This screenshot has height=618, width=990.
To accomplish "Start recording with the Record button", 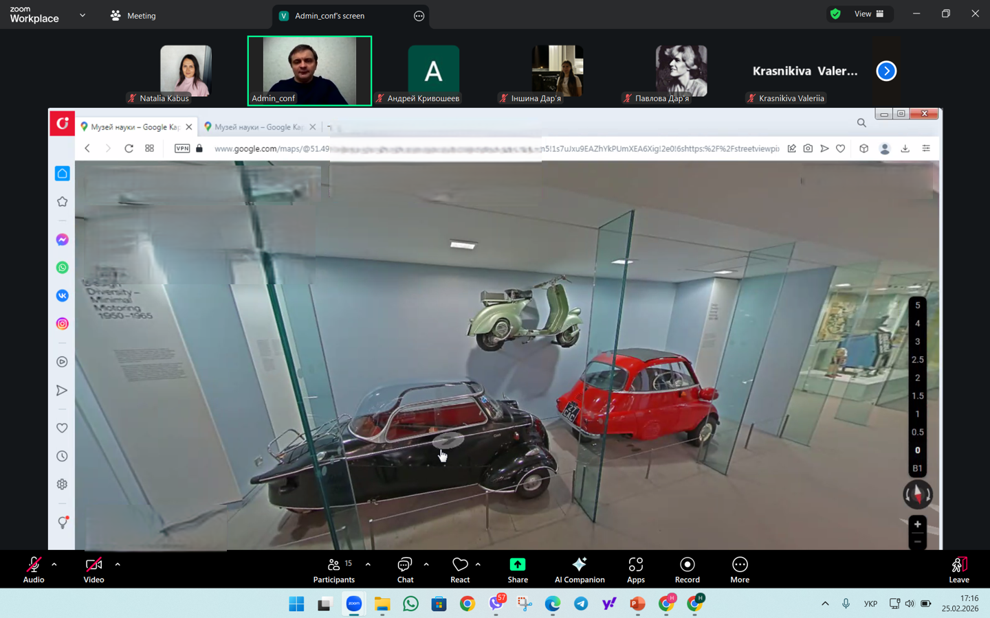I will coord(687,569).
